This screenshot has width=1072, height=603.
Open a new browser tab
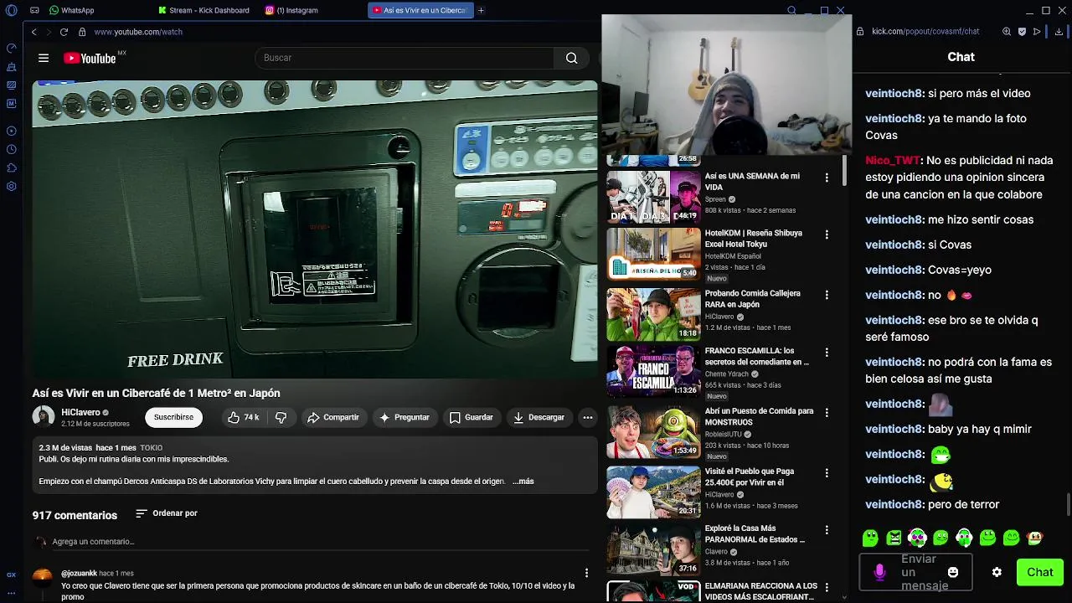[x=481, y=10]
